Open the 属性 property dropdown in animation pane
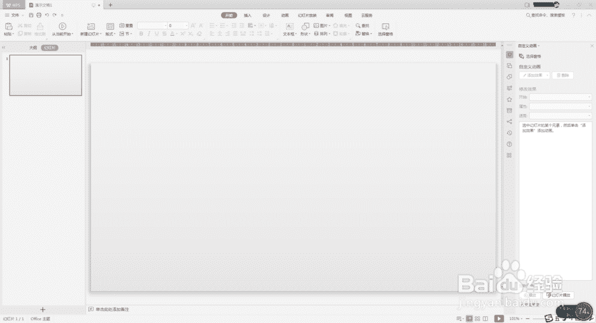The width and height of the screenshot is (596, 323). 560,107
